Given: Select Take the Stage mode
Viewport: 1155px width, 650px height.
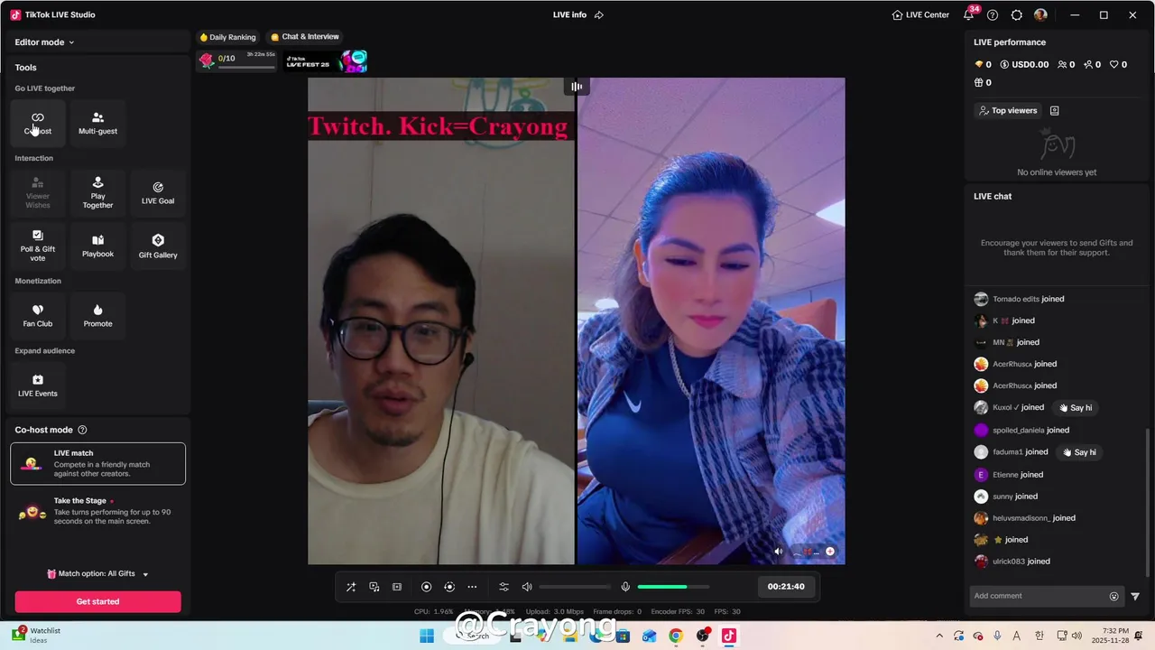Looking at the screenshot, I should (x=97, y=512).
